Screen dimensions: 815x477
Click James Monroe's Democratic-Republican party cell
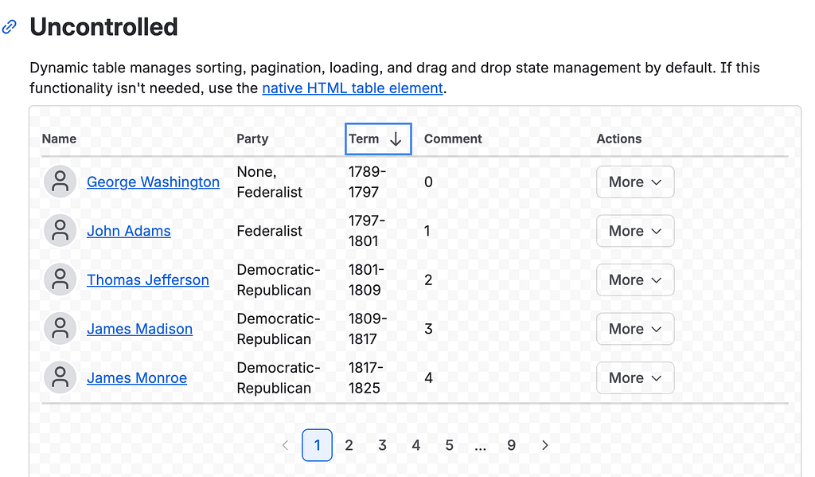[279, 377]
